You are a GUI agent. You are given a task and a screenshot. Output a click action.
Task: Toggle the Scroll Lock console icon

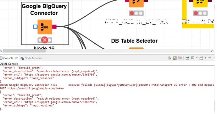pos(175,58)
